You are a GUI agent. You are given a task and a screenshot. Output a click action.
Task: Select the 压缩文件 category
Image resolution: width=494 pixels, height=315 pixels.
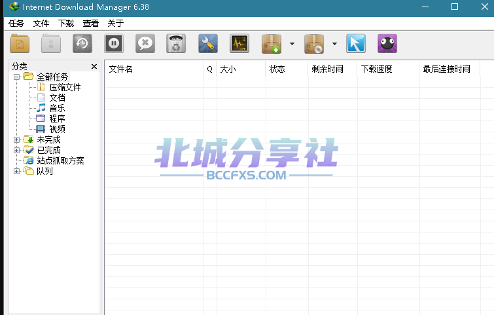65,87
